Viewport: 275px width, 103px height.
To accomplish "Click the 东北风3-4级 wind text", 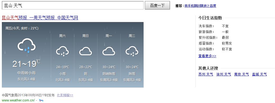I will point(26,79).
